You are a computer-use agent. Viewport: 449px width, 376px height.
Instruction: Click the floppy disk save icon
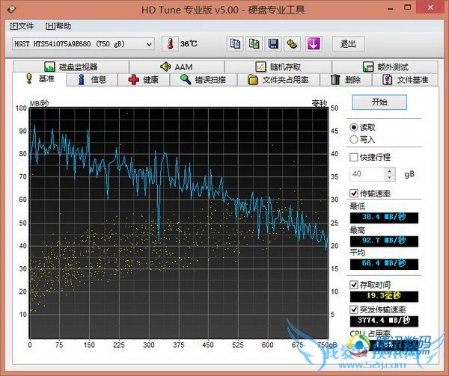pos(274,43)
